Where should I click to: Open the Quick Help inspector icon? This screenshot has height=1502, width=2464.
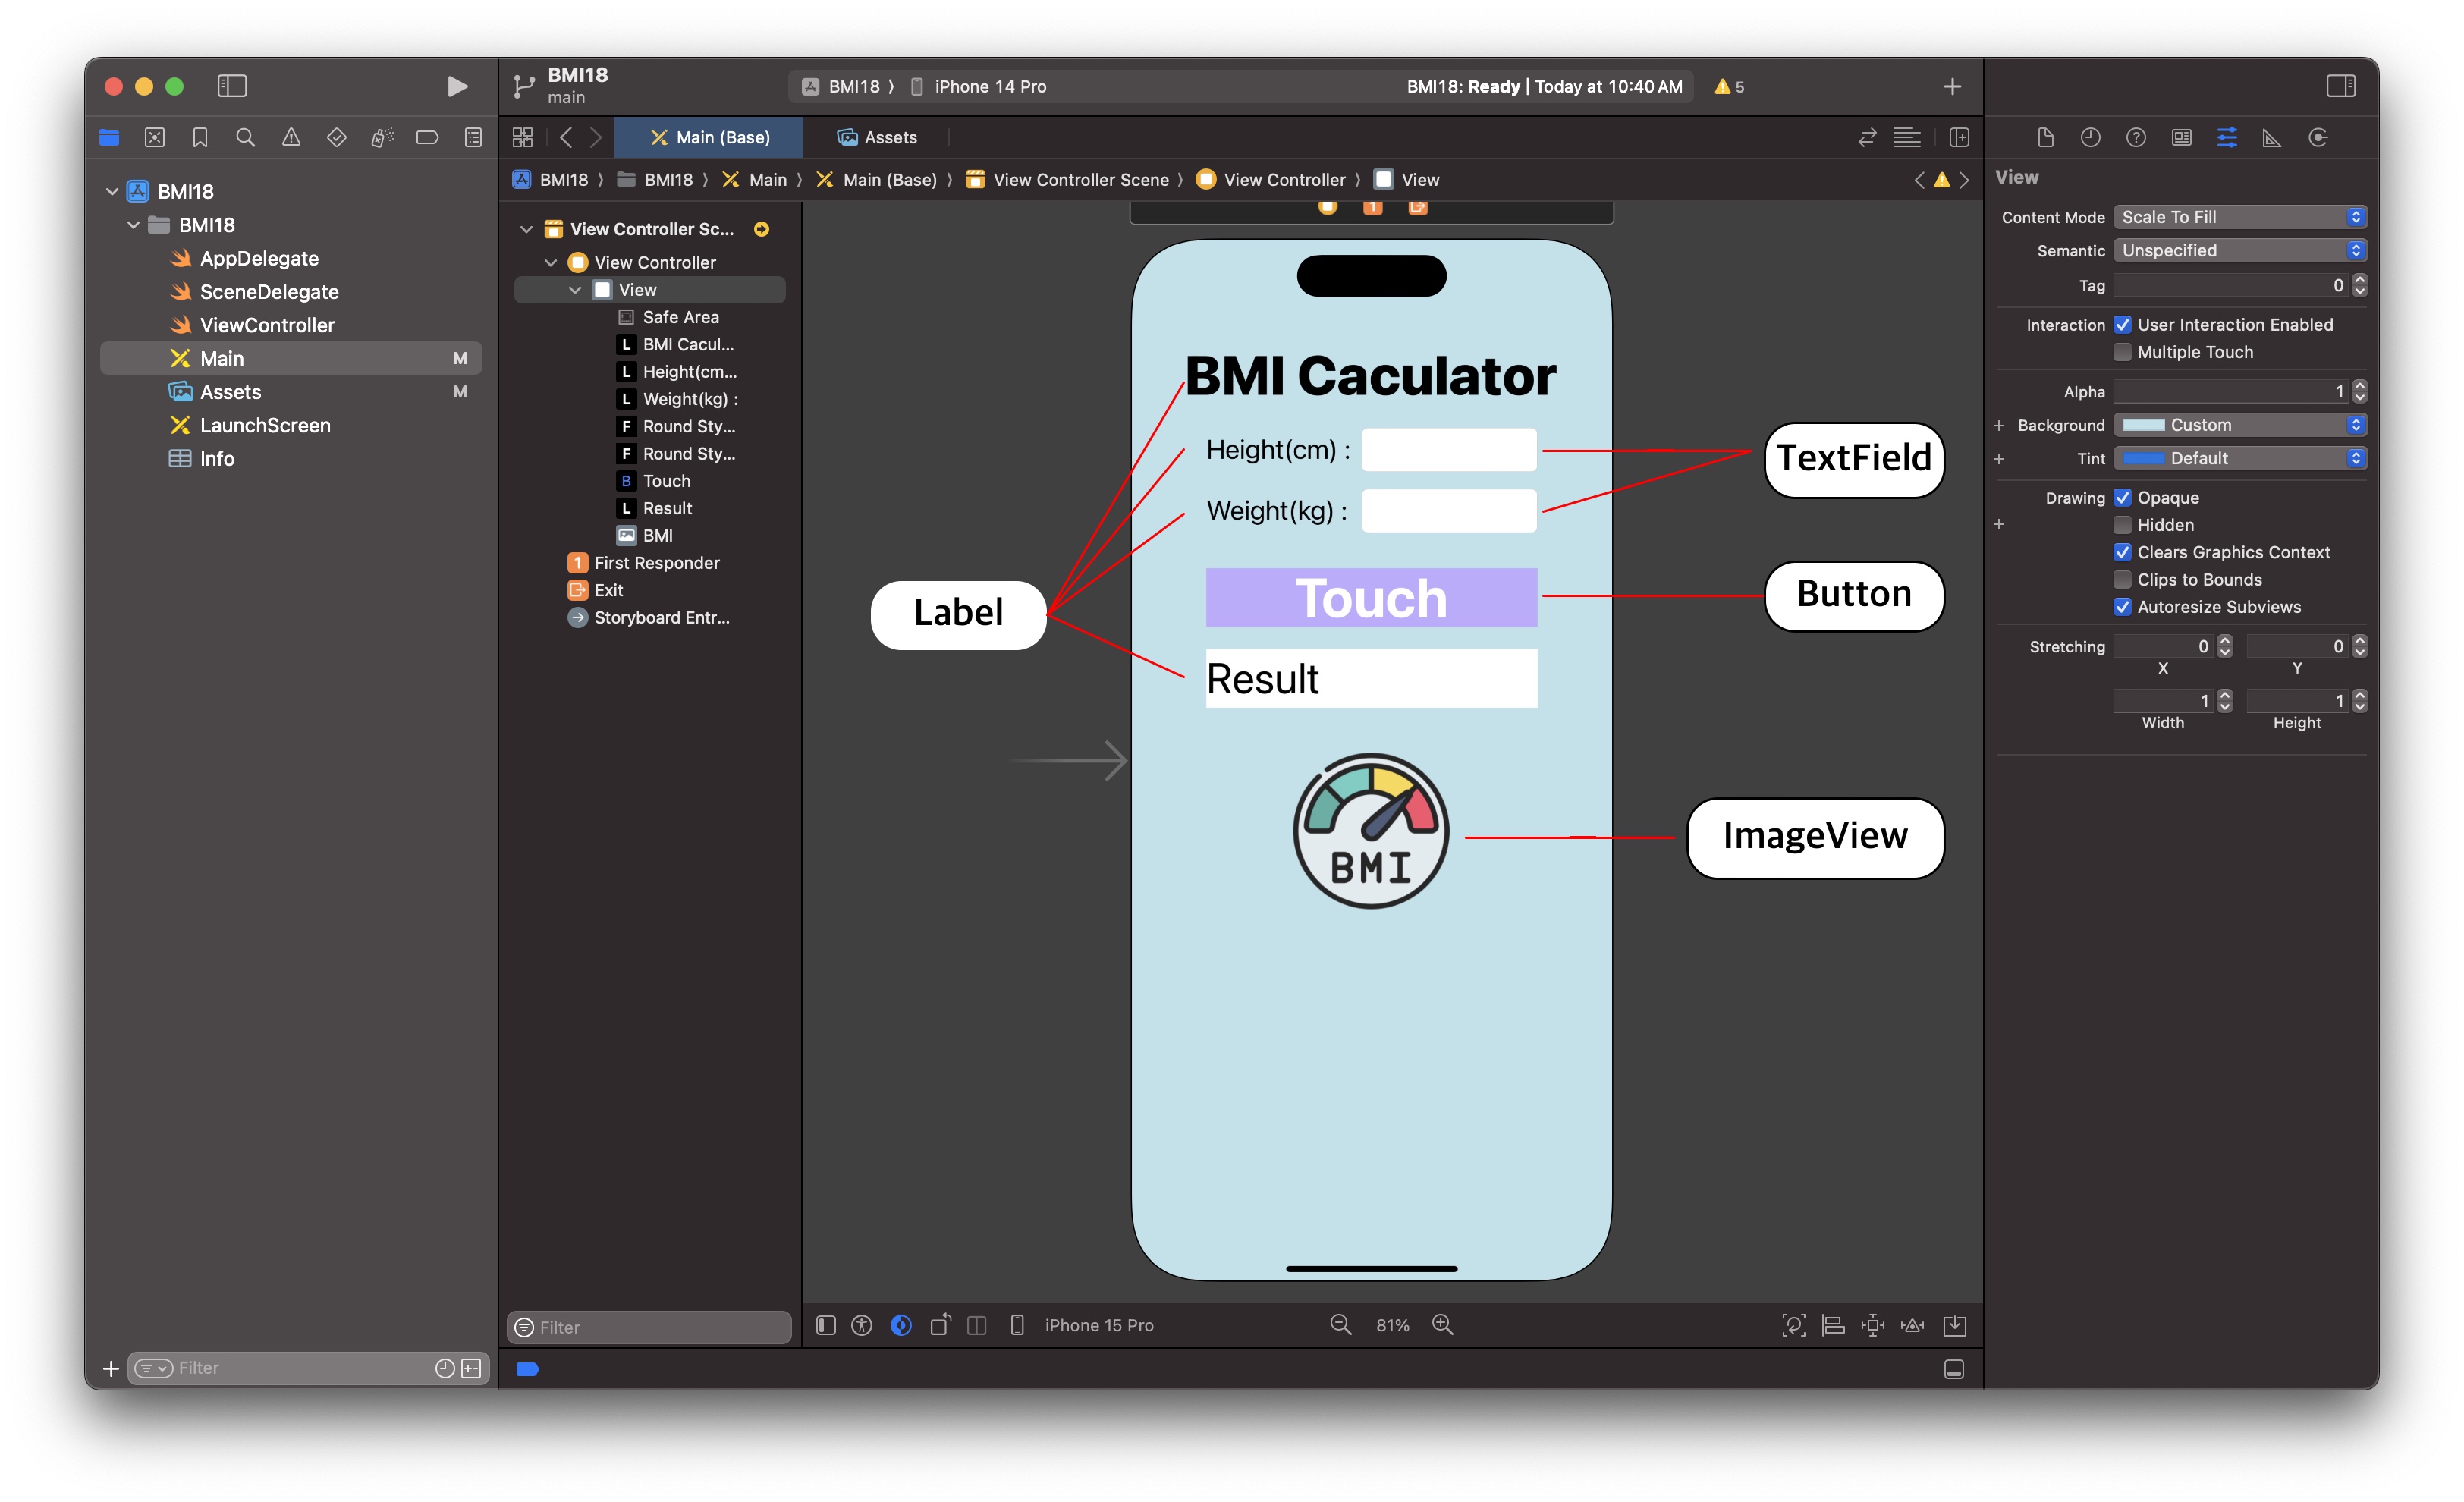[2136, 138]
